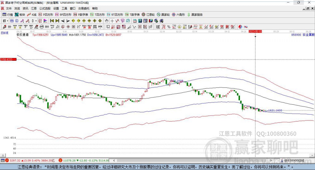Click the Md=1801.1750 value

point(77,35)
